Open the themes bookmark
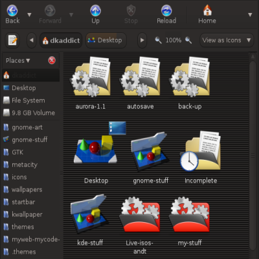Viewport: 259px width, 259px height. (x=31, y=227)
